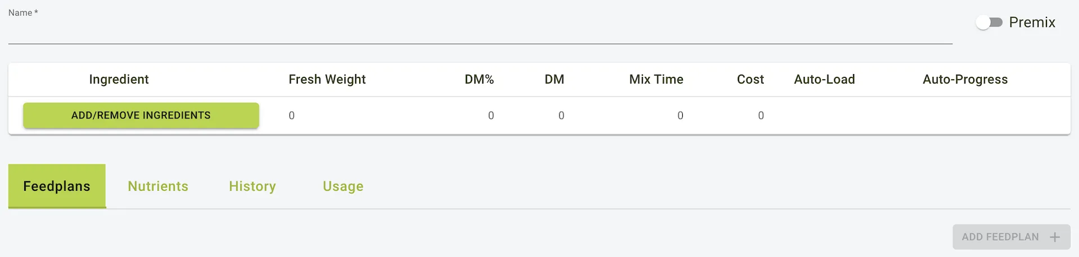This screenshot has height=257, width=1079.
Task: Click the Auto-Progress column header
Action: 965,80
